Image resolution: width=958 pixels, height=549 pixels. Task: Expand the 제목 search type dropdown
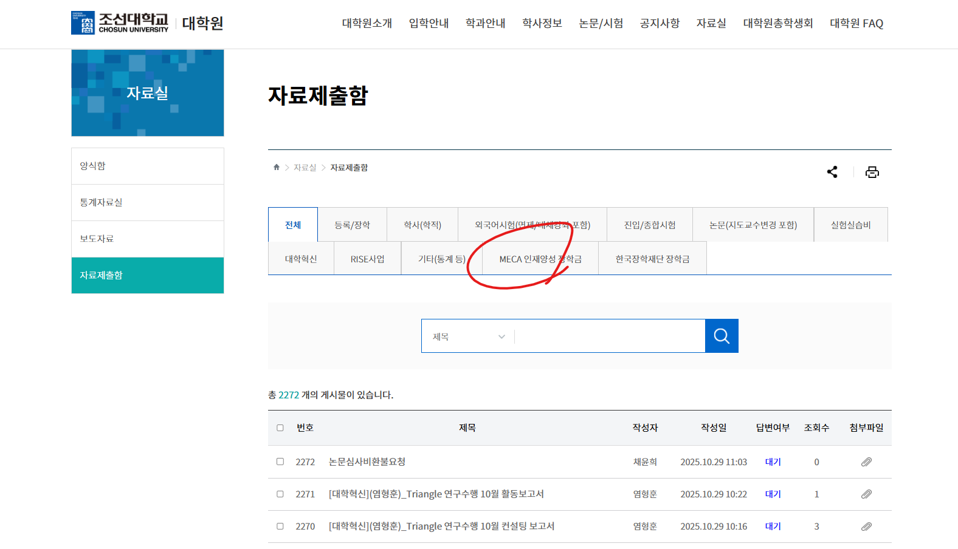[x=468, y=336]
